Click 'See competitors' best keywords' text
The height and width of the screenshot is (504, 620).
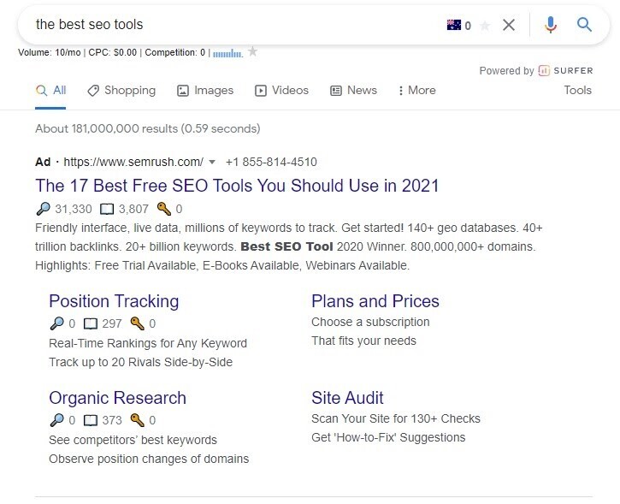coord(133,440)
